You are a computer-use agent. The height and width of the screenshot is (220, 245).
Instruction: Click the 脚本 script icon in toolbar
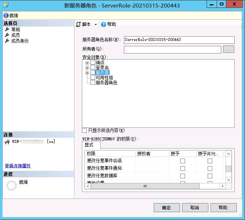(78, 24)
